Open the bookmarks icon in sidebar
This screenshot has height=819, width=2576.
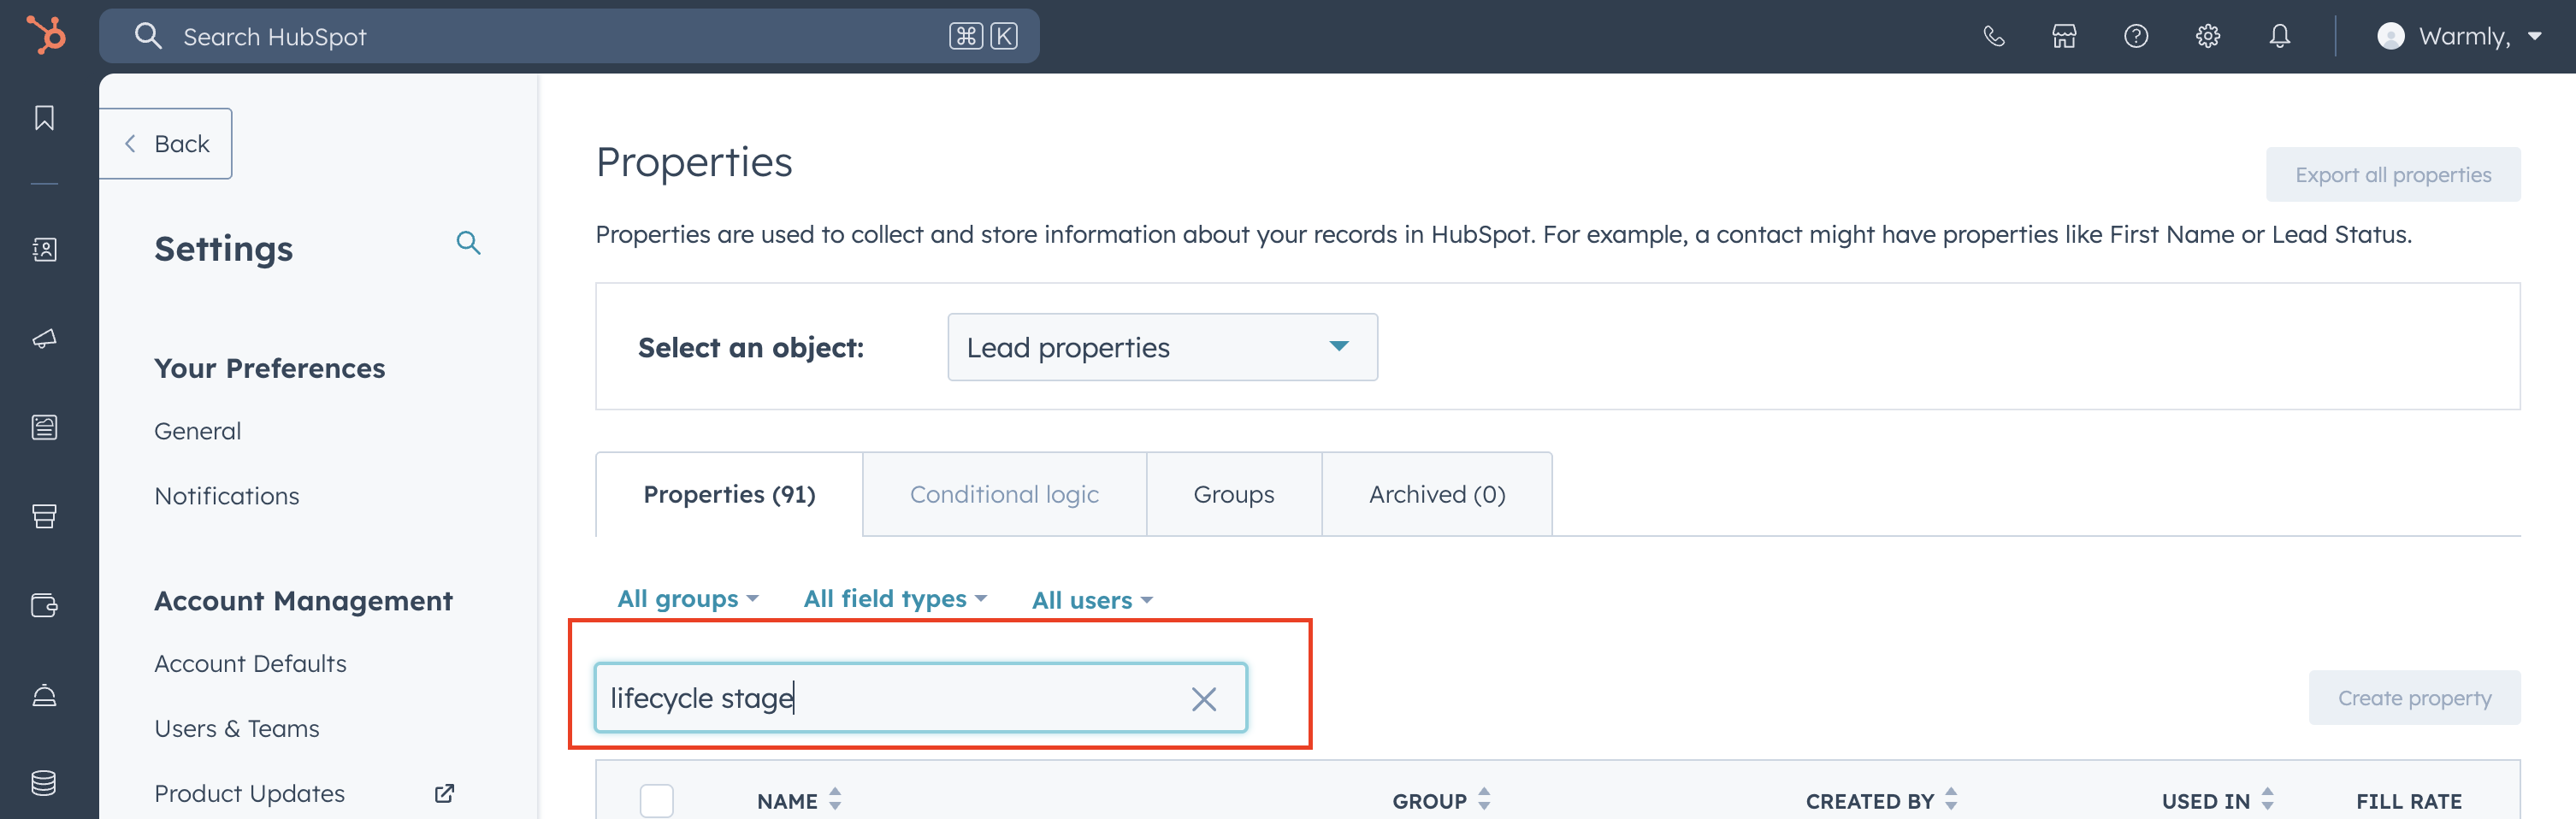tap(44, 118)
